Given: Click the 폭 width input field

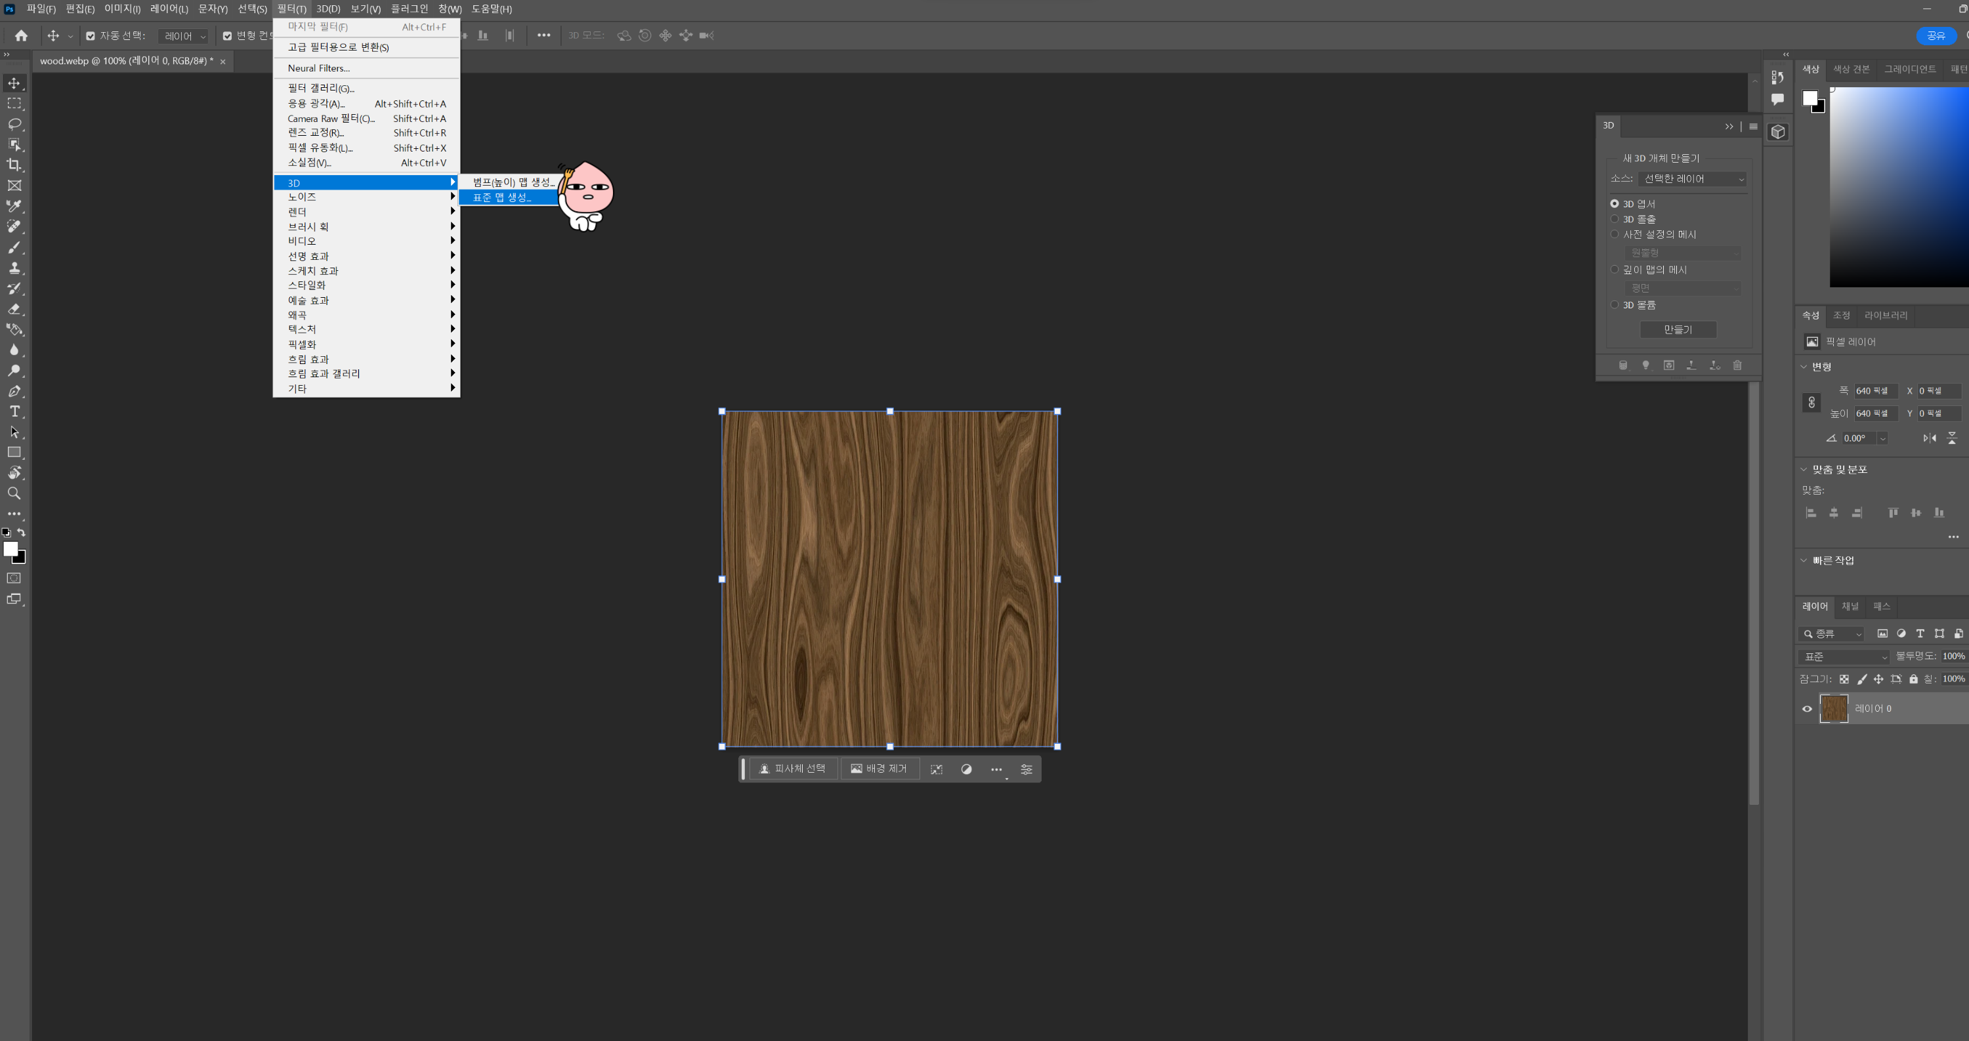Looking at the screenshot, I should pos(1875,391).
